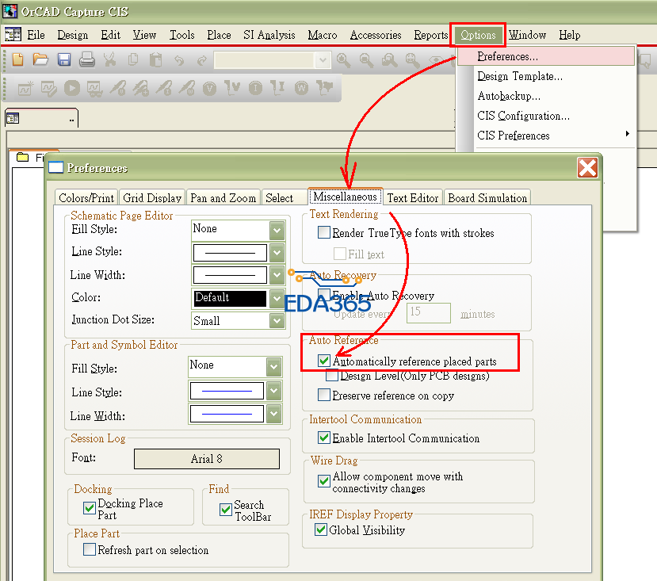Viewport: 657px width, 581px height.
Task: Check Refresh part on selection
Action: pos(90,549)
